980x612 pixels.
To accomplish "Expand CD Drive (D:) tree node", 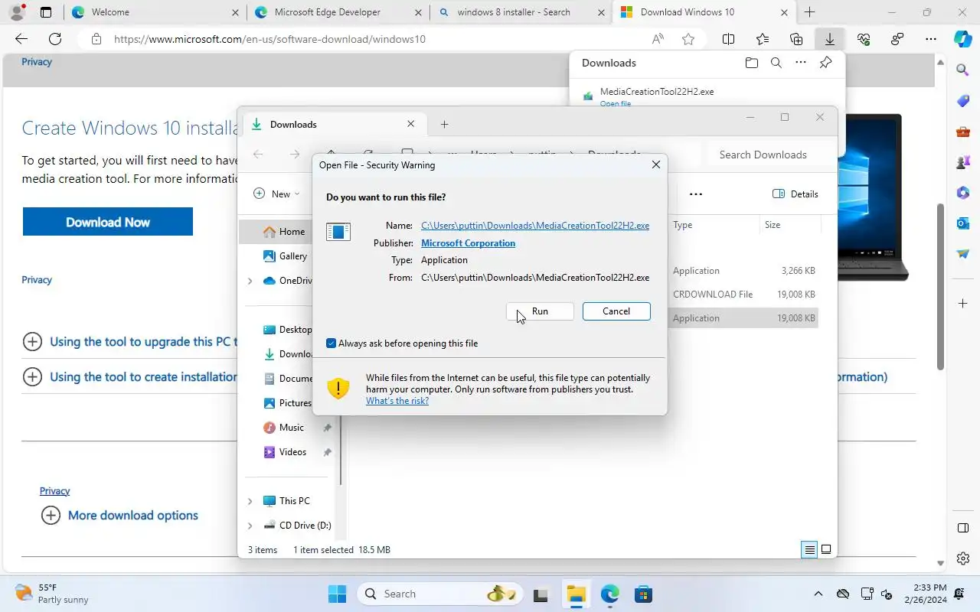I will click(250, 526).
